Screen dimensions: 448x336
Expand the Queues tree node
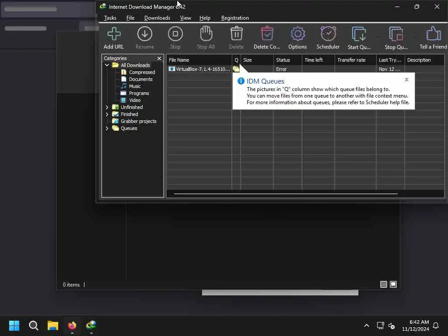(107, 128)
